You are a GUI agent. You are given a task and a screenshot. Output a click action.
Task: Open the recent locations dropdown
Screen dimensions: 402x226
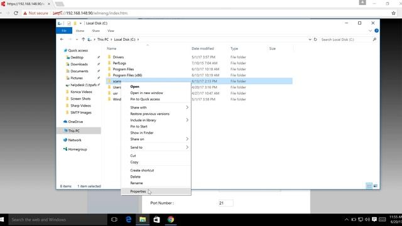77,40
